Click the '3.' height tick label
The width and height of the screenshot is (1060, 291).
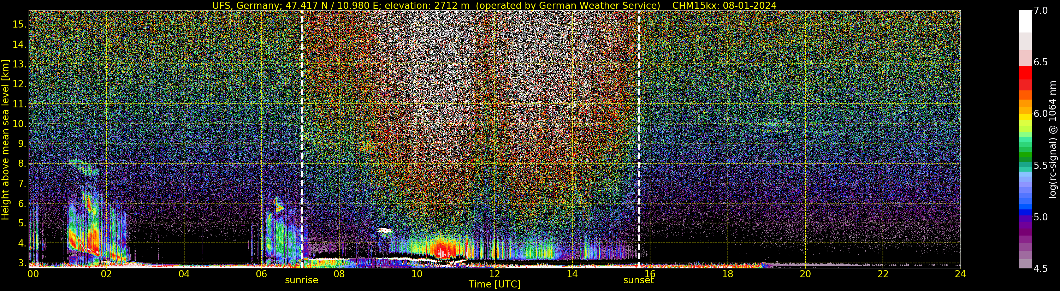point(22,263)
